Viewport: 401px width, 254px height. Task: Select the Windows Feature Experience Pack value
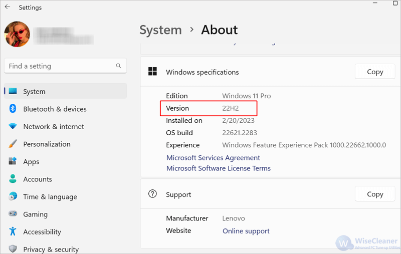(304, 145)
